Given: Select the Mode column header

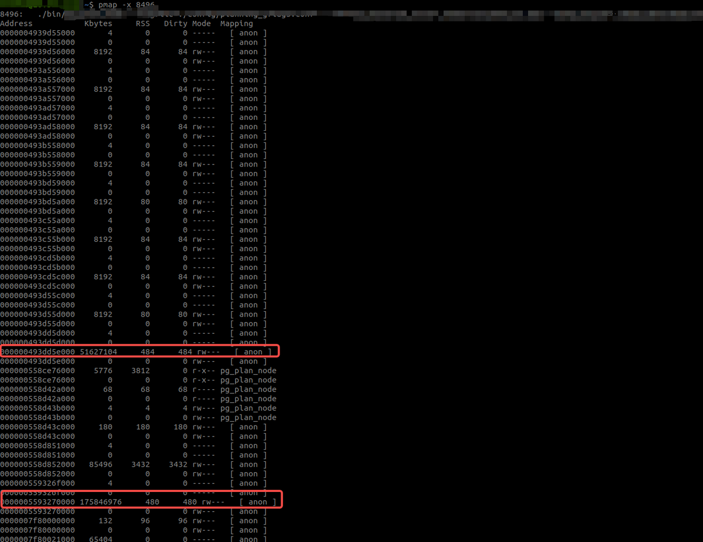Looking at the screenshot, I should (202, 24).
